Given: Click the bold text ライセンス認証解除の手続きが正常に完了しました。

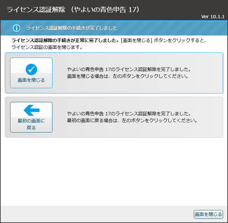Looking at the screenshot, I should (65, 40).
